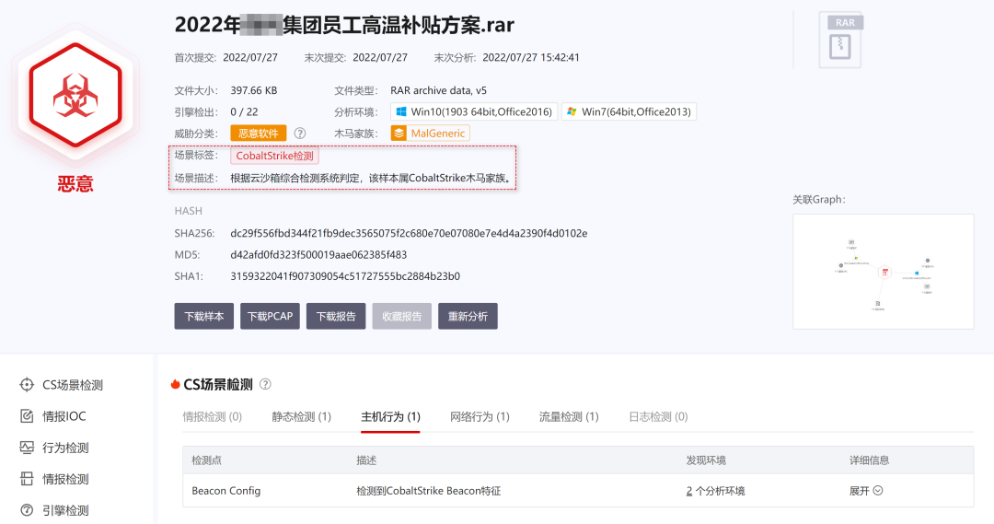Click the SHA256 hash value
The width and height of the screenshot is (994, 524).
click(409, 233)
